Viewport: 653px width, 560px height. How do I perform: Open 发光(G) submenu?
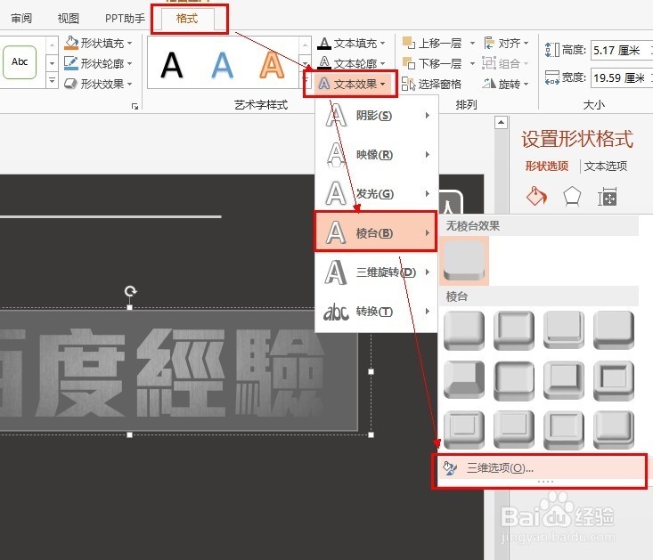[x=377, y=193]
